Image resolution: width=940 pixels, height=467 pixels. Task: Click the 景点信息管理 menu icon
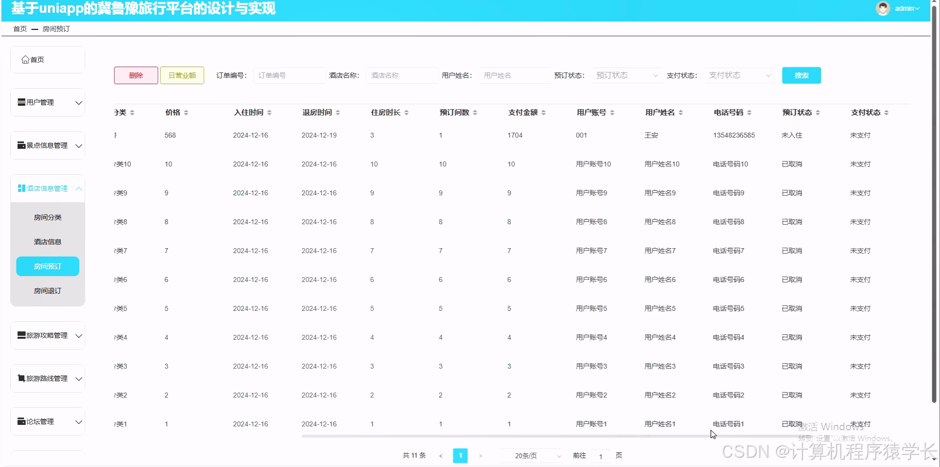[x=22, y=145]
